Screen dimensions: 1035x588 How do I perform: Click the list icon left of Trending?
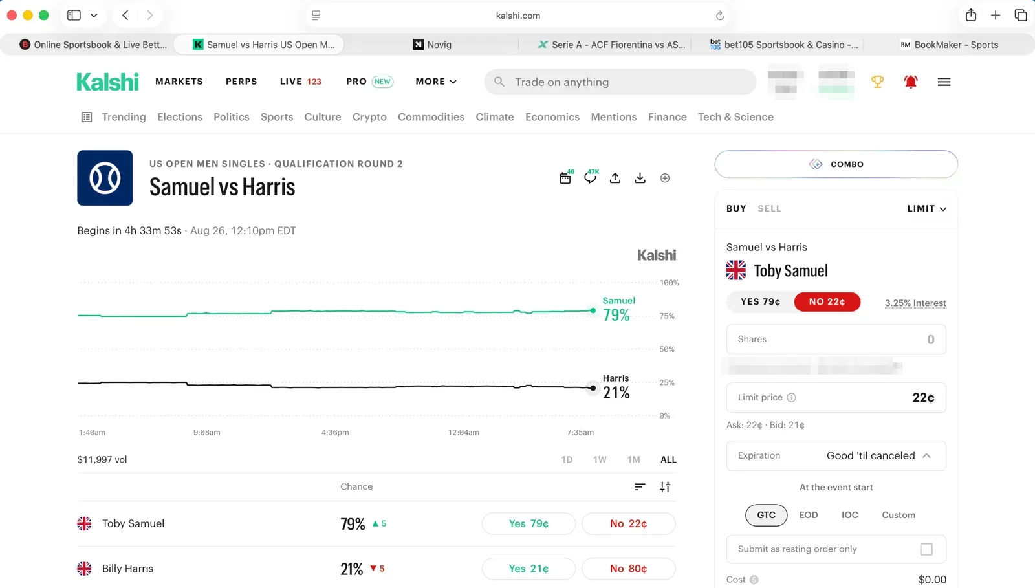(x=87, y=117)
